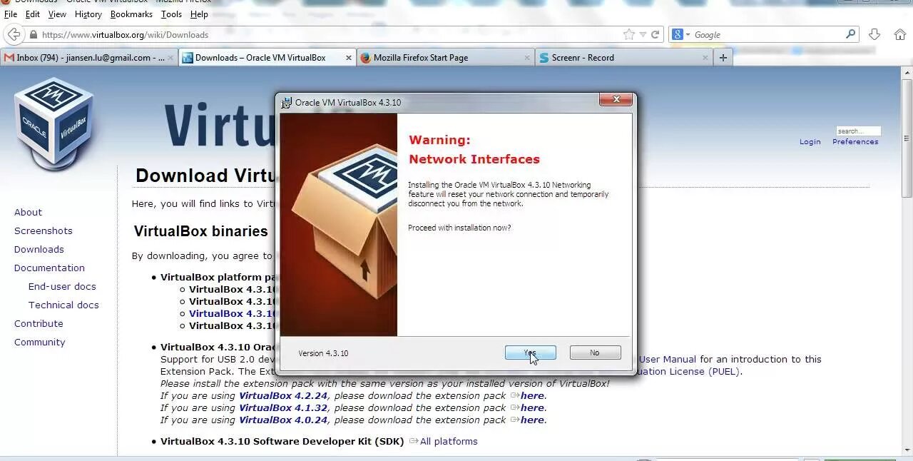The height and width of the screenshot is (461, 913).
Task: Click No in the VirtualBox installer dialog
Action: click(595, 353)
